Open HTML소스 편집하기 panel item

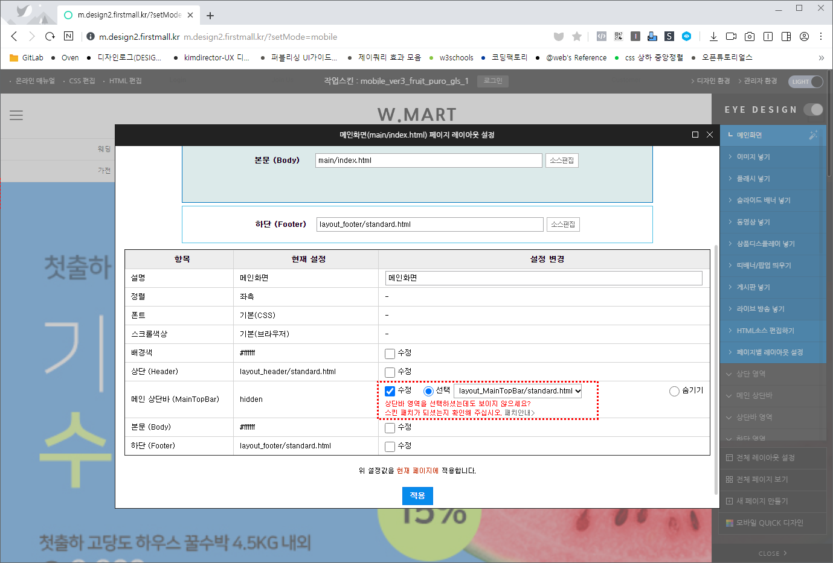[x=773, y=331]
